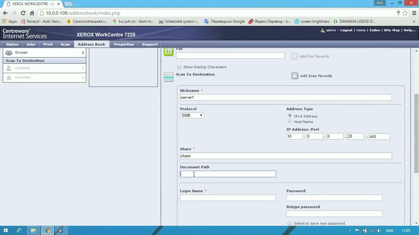
Task: Click the Fax section icon
Action: click(x=168, y=52)
